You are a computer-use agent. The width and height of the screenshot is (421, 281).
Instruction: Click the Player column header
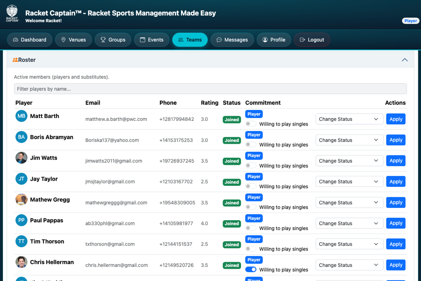24,103
